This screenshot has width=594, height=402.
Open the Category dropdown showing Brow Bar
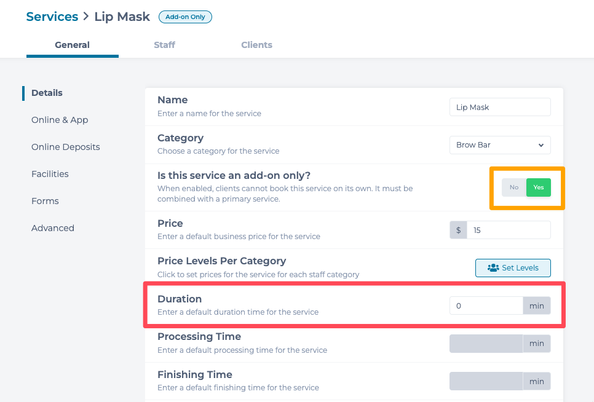500,145
